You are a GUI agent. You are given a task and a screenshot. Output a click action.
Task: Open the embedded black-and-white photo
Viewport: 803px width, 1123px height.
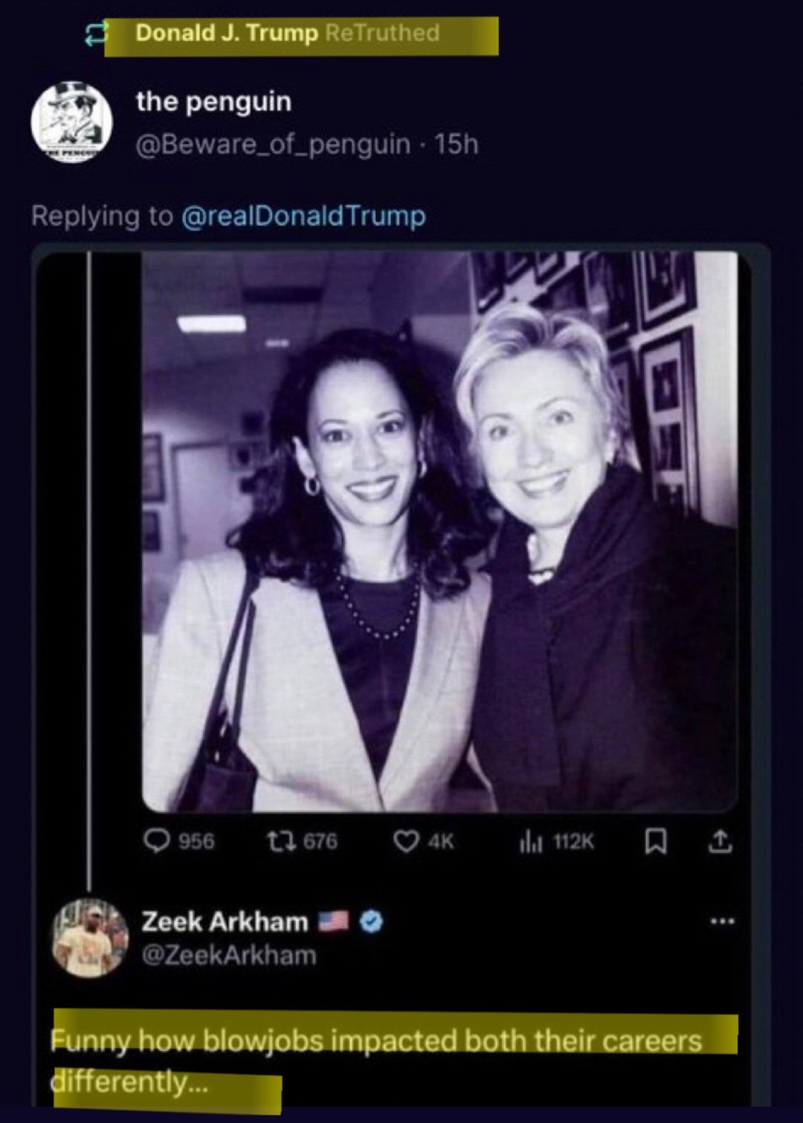tap(439, 530)
